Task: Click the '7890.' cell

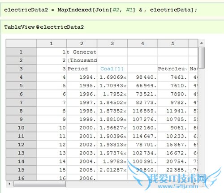Action: (x=173, y=94)
